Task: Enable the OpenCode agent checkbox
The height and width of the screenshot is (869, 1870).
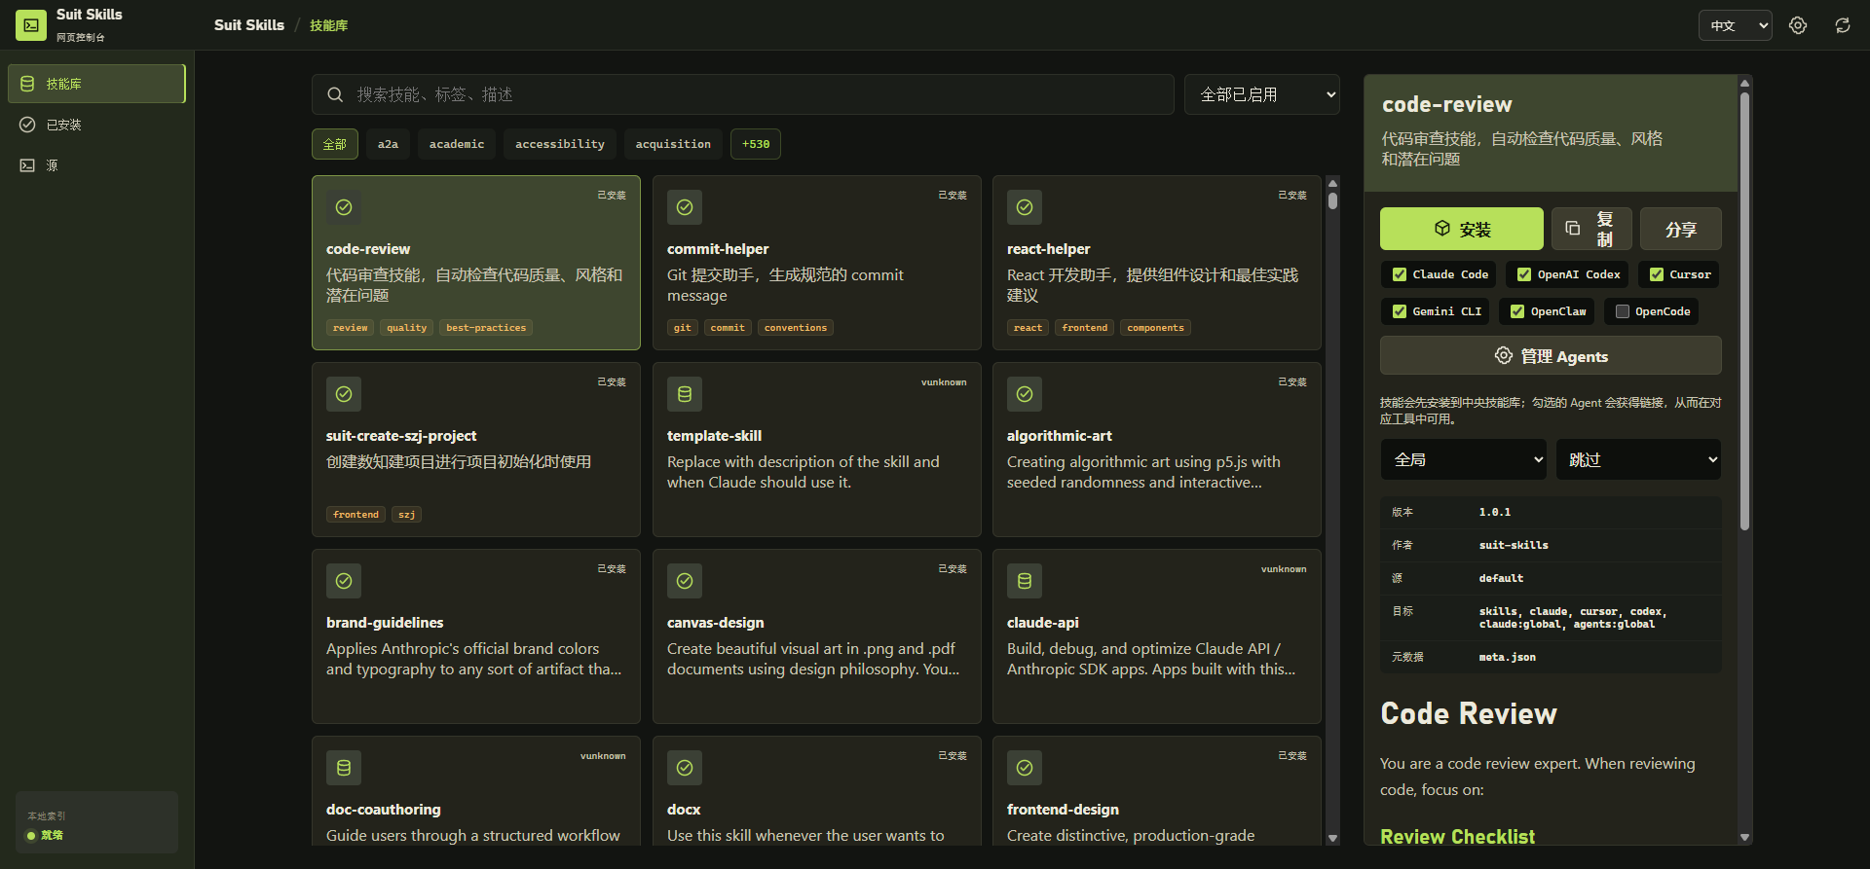Action: [1623, 311]
